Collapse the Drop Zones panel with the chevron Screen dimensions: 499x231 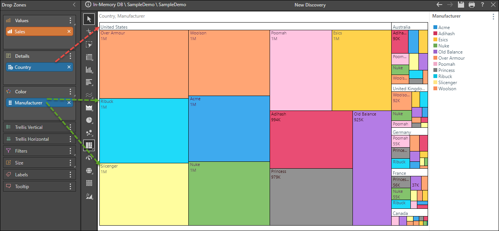click(74, 5)
